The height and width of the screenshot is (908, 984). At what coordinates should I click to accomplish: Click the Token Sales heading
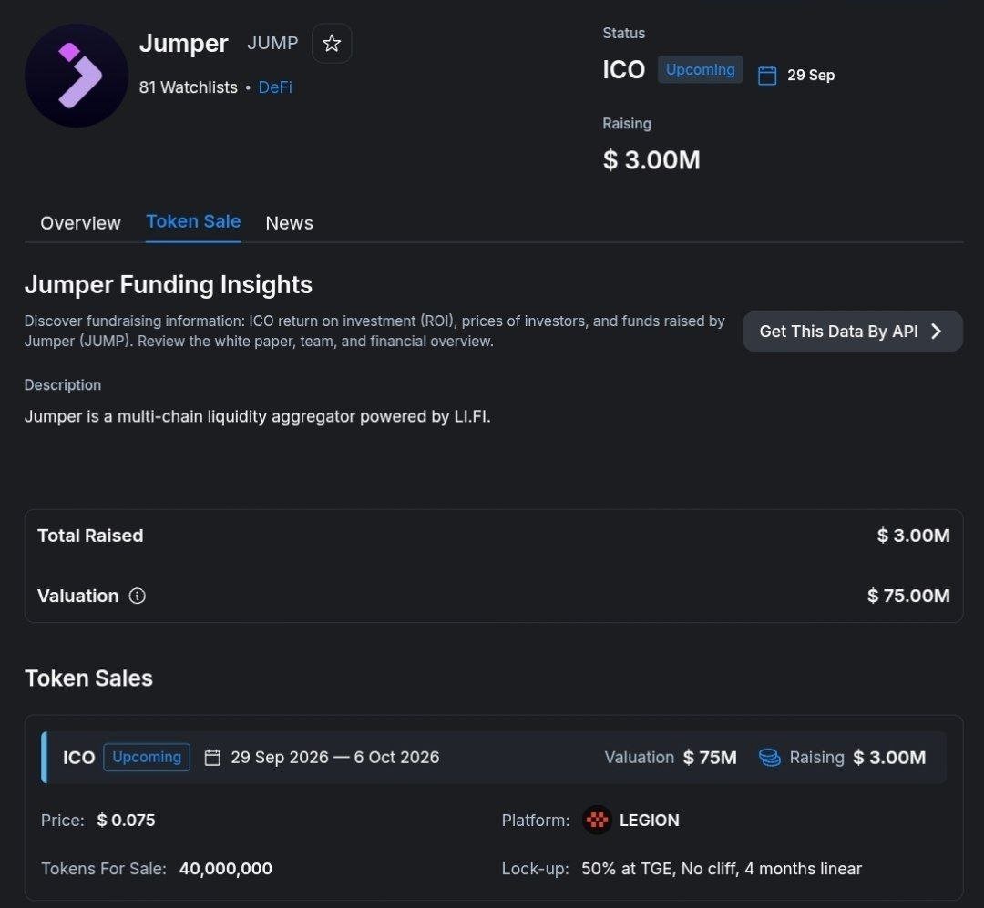(x=88, y=678)
